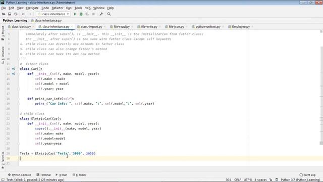Start debugging with the green bug icon
323x182 pixels.
coord(81,14)
